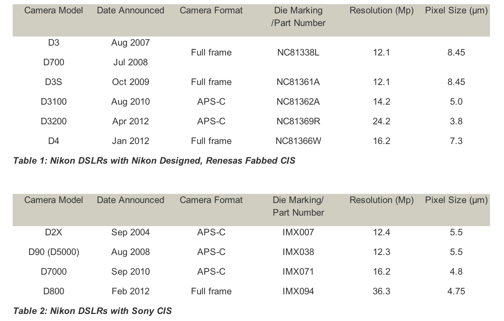Select the D3 camera model cell
Screen dimensions: 504x321
point(54,43)
